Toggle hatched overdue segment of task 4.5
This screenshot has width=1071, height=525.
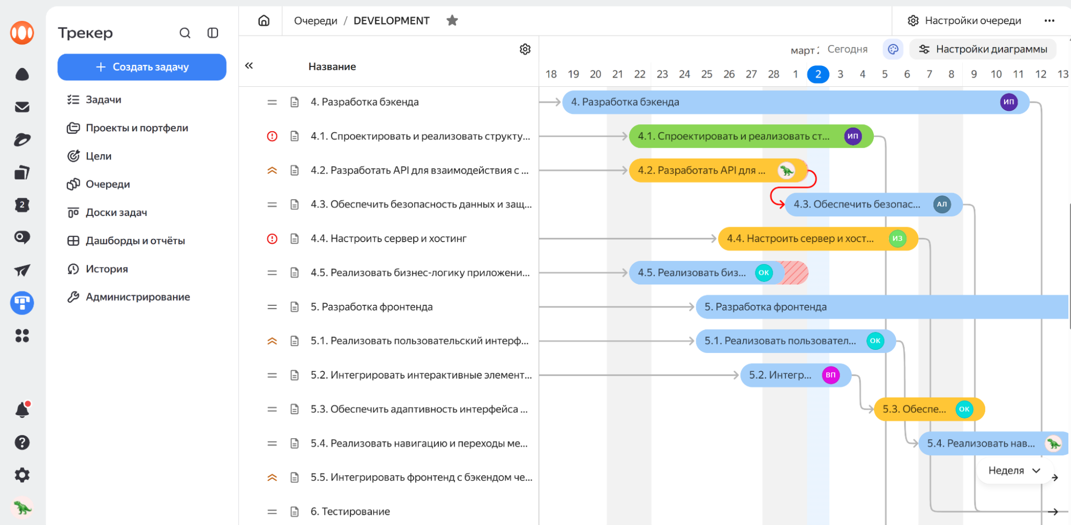[794, 273]
